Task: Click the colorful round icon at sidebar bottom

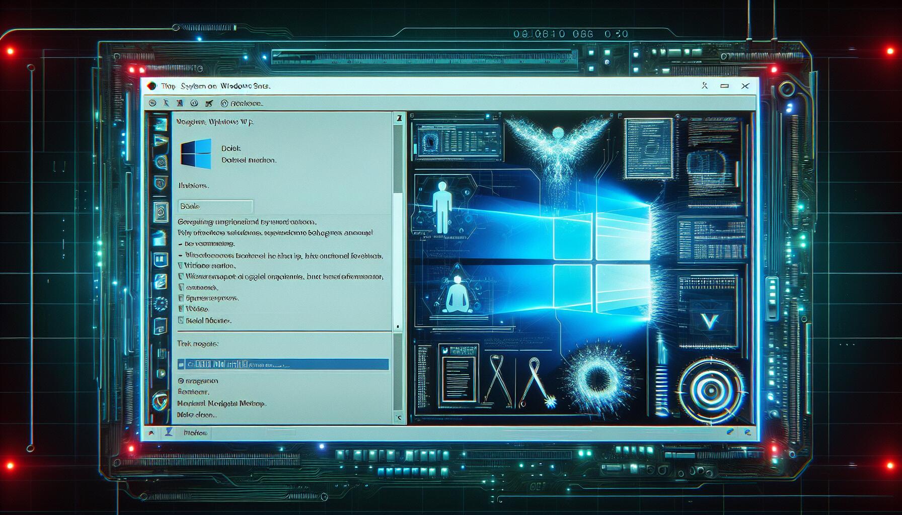Action: click(x=160, y=401)
